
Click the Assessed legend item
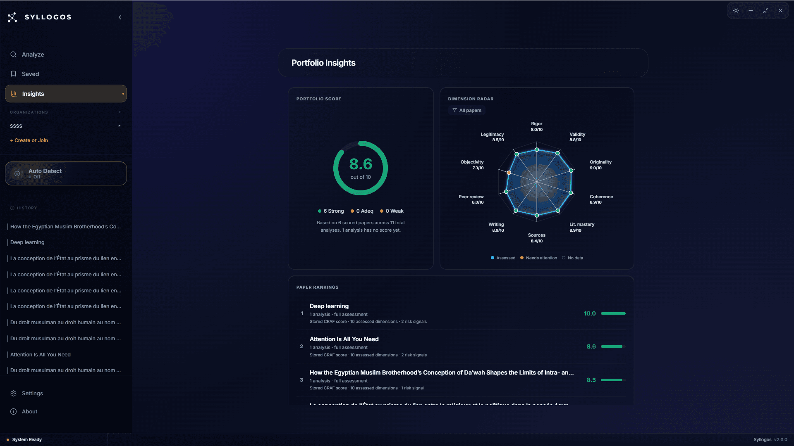pyautogui.click(x=503, y=258)
